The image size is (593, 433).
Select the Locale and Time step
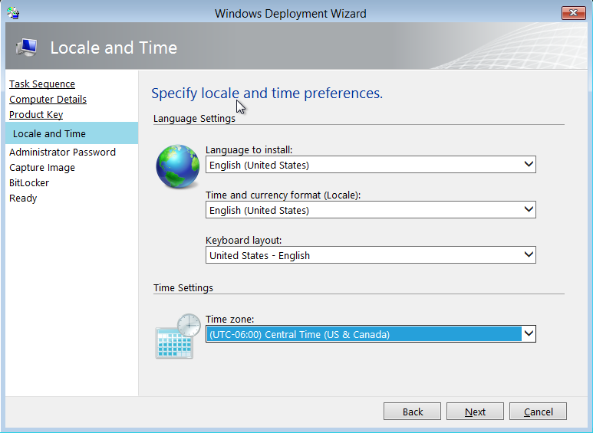pyautogui.click(x=71, y=133)
